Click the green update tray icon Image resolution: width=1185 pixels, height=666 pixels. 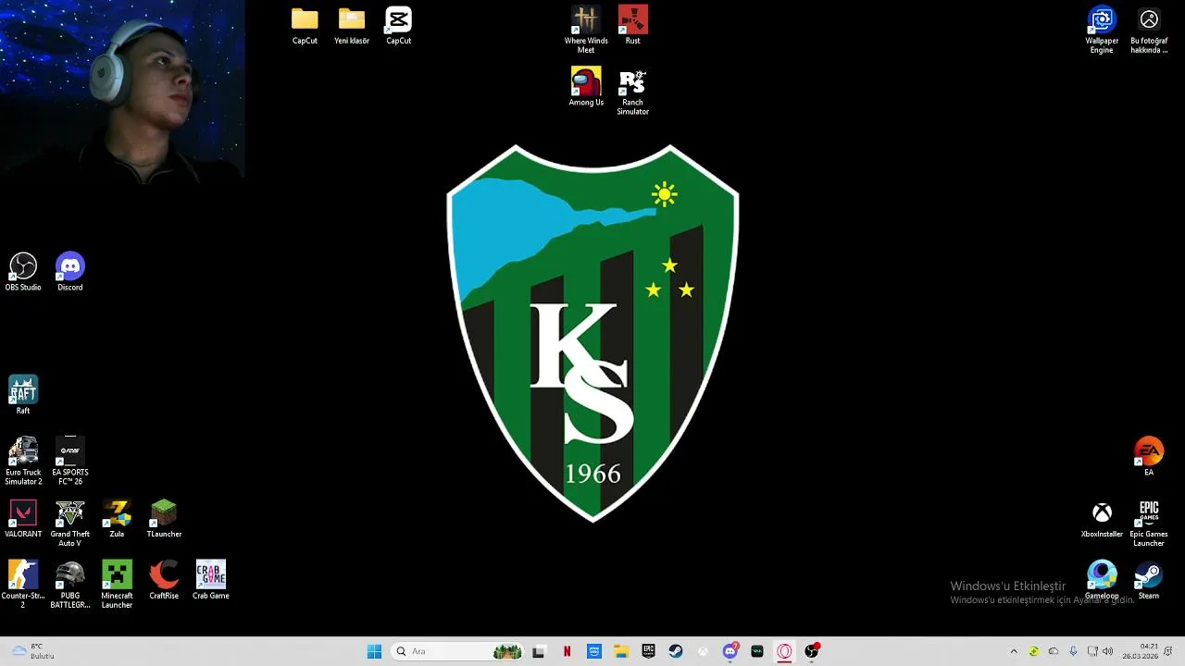point(1034,651)
